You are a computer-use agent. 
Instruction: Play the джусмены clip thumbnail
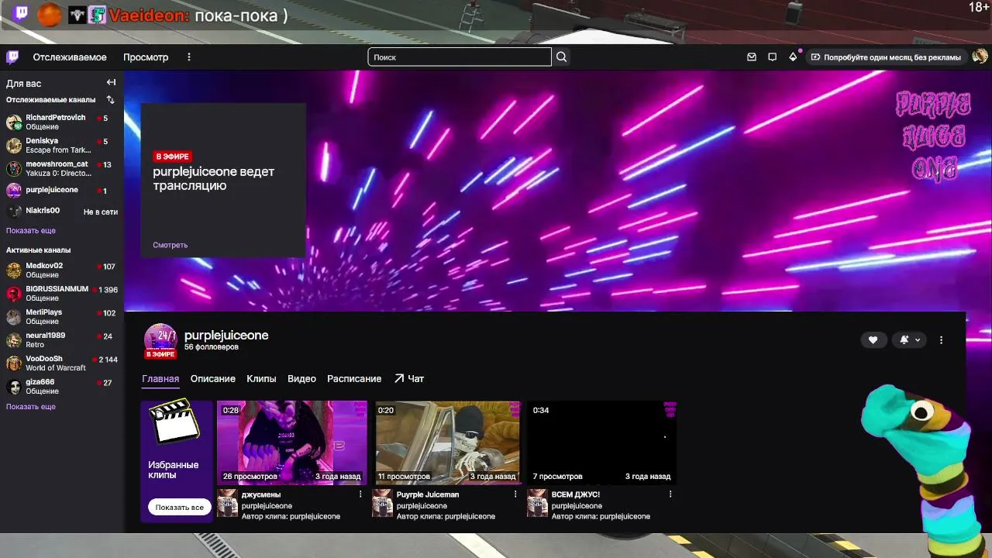tap(292, 443)
